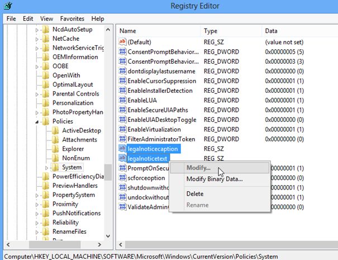The image size is (338, 260).
Task: Click the legalnoticecaption string icon
Action: click(122, 148)
